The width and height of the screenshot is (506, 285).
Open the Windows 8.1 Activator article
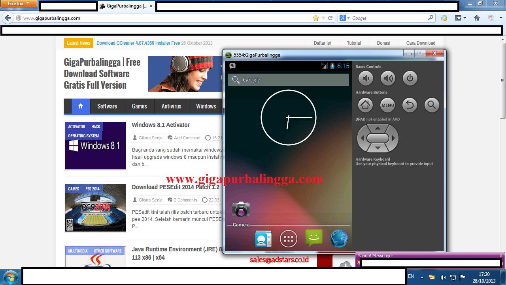[160, 125]
